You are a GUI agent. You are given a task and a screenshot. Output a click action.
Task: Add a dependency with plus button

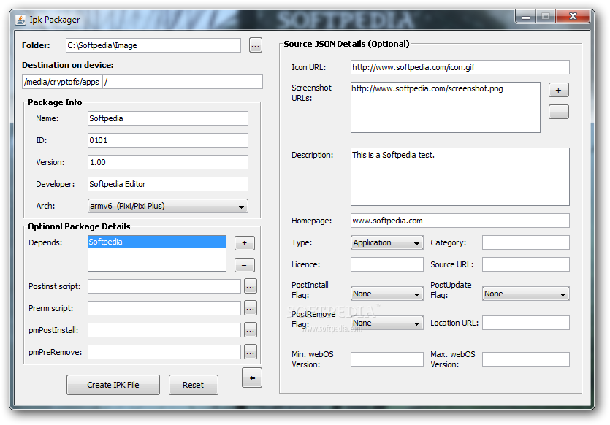coord(244,243)
